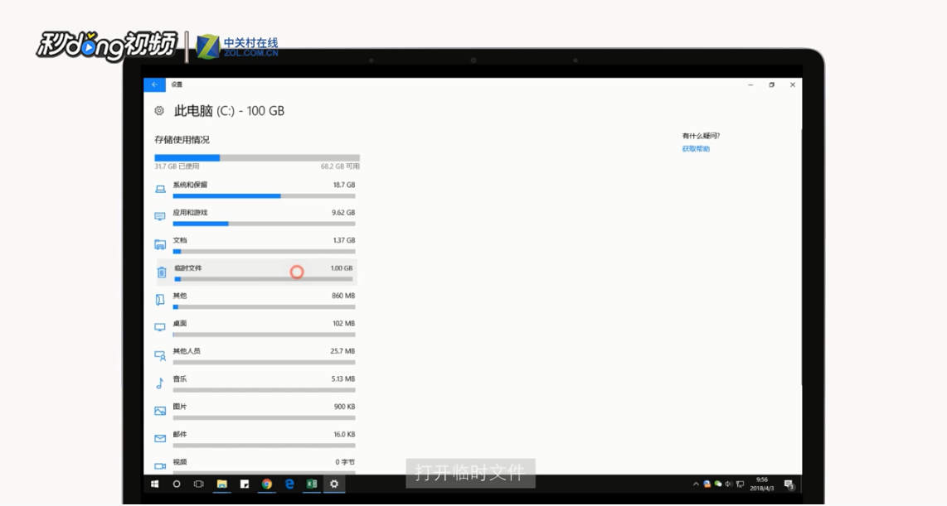947x506 pixels.
Task: Open Microsoft Edge from the taskbar
Action: (x=289, y=483)
